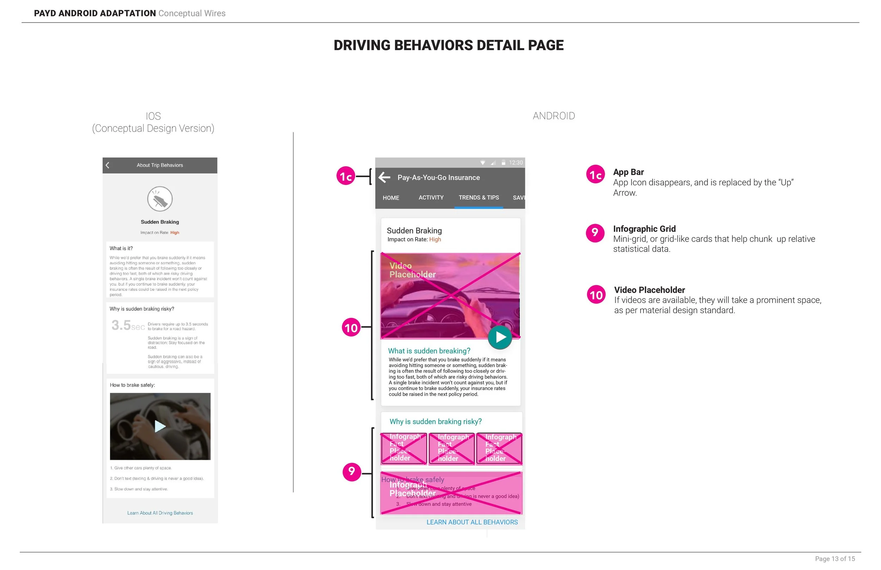Tap LEARN ABOUT ALL BEHAVIORS button
881x570 pixels.
click(472, 522)
